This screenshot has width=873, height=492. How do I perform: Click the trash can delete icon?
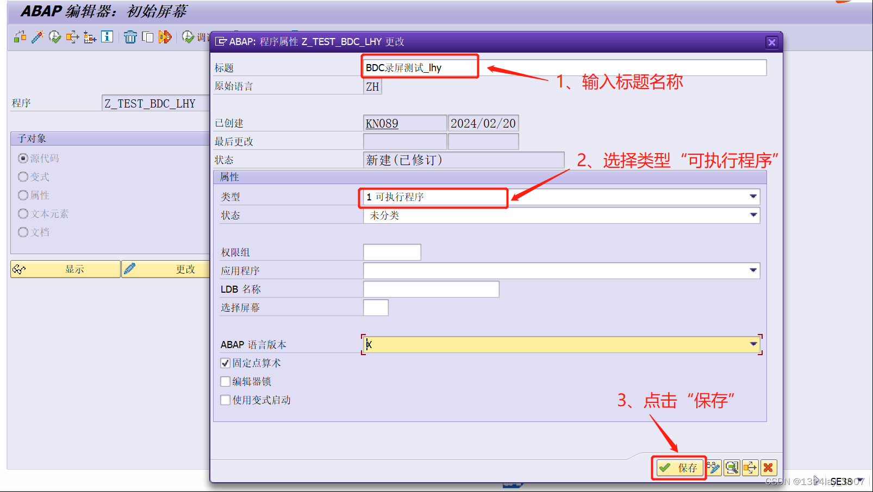(130, 37)
